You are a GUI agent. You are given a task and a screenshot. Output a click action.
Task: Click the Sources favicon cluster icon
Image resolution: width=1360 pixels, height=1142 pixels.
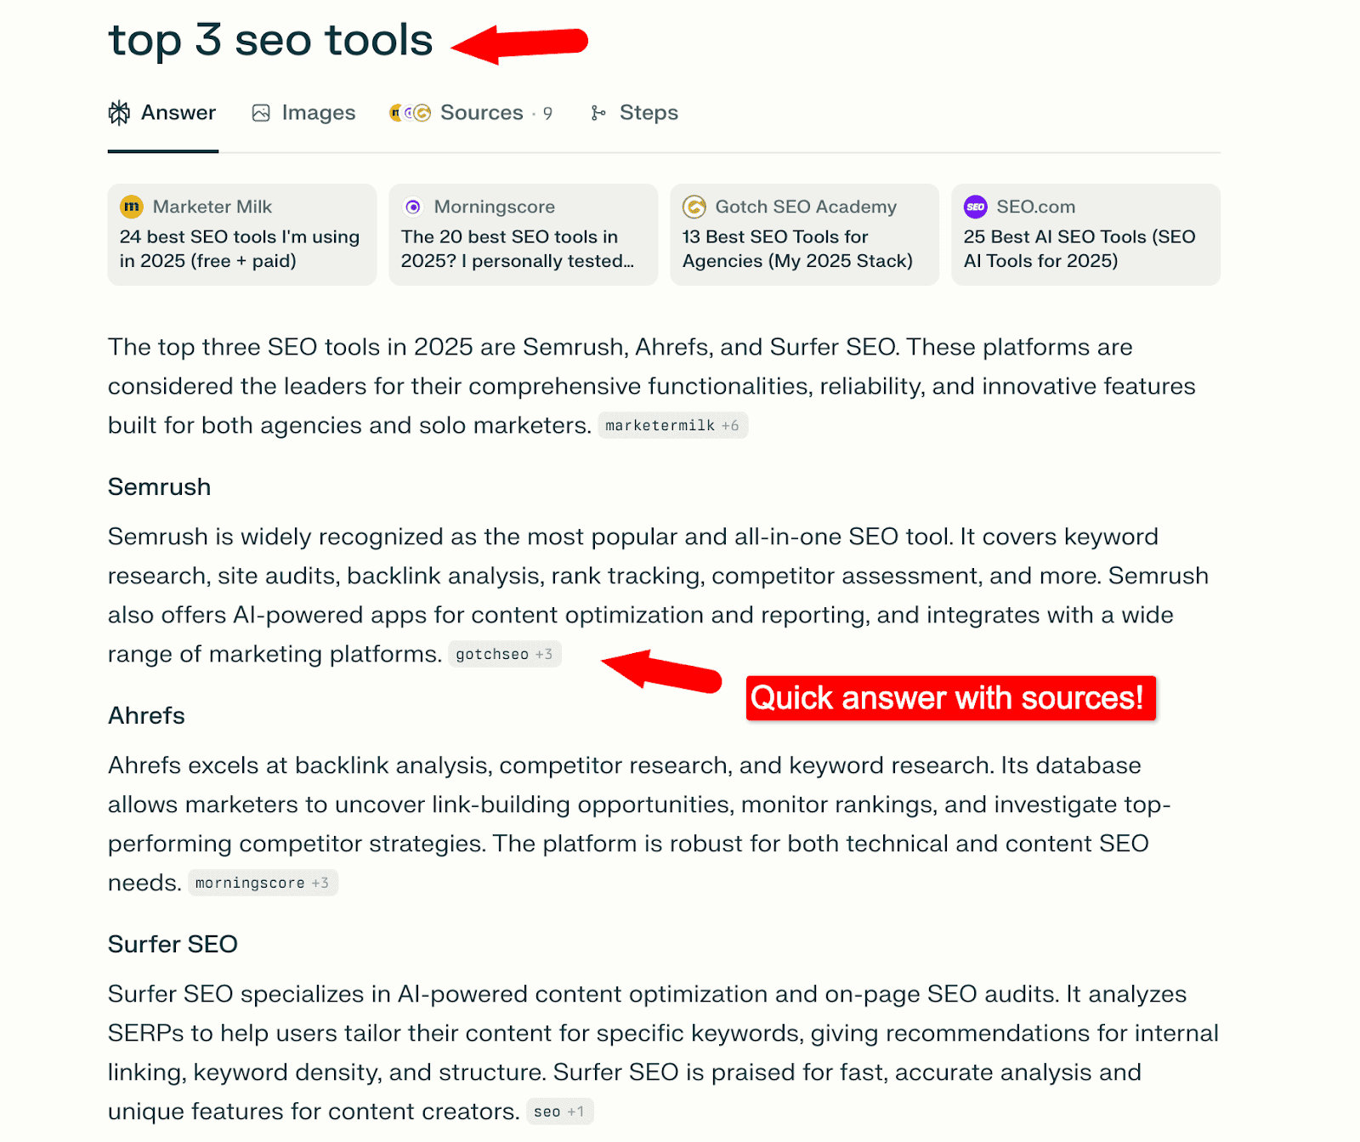pos(410,112)
